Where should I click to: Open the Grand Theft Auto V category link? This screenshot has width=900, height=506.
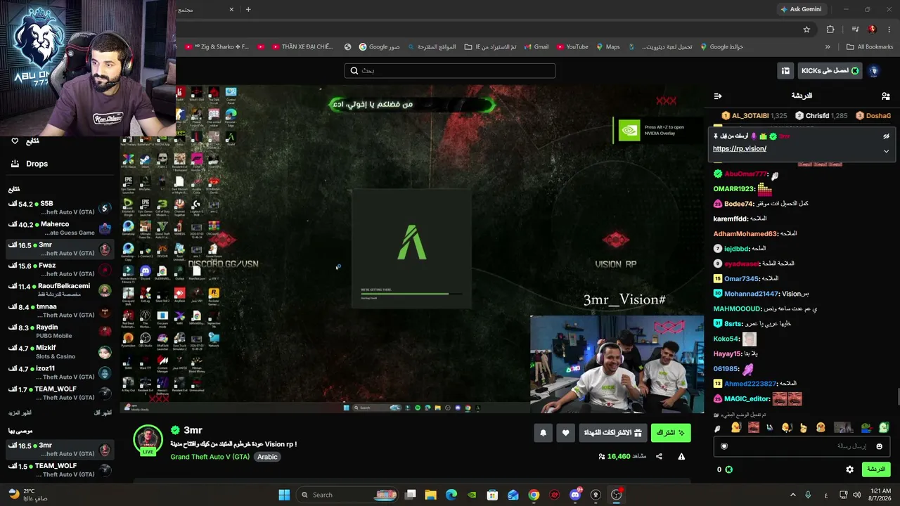coord(210,457)
